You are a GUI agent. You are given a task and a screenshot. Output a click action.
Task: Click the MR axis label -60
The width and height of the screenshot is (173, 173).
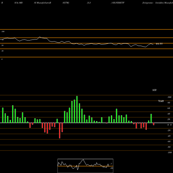169,142
